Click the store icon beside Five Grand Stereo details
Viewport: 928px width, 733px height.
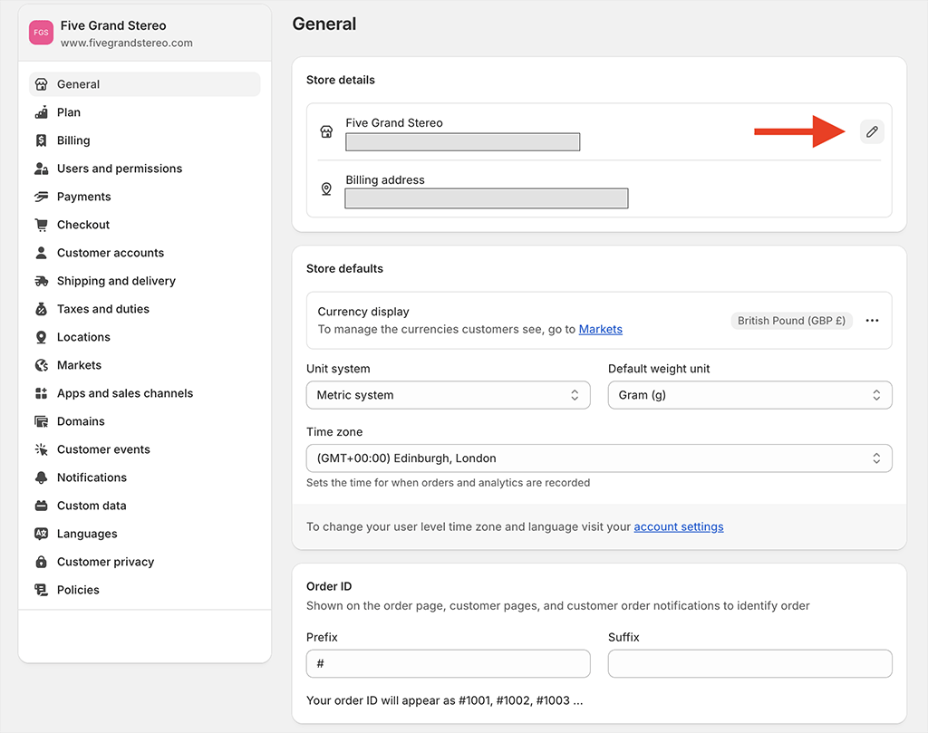coord(326,131)
